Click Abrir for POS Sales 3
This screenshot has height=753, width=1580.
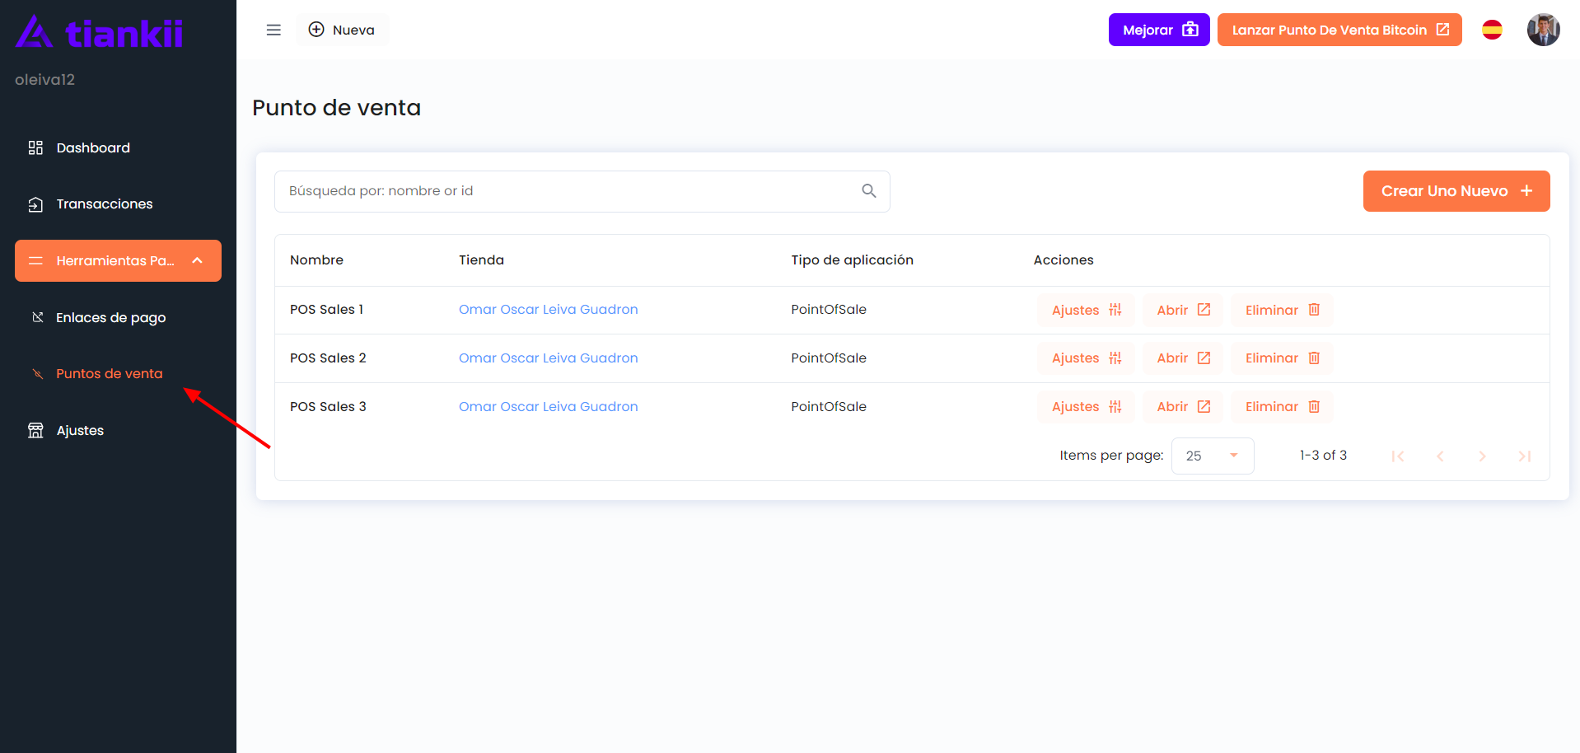(x=1183, y=406)
